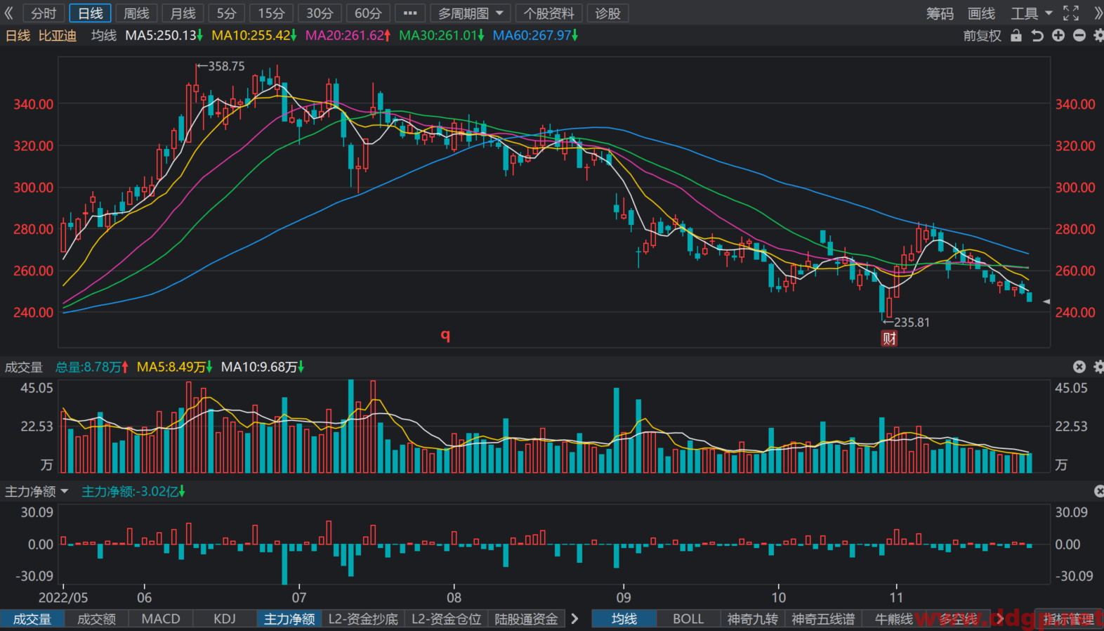Close the 主力净额 indicator panel
Screen dimensions: 1104x631
point(1099,491)
